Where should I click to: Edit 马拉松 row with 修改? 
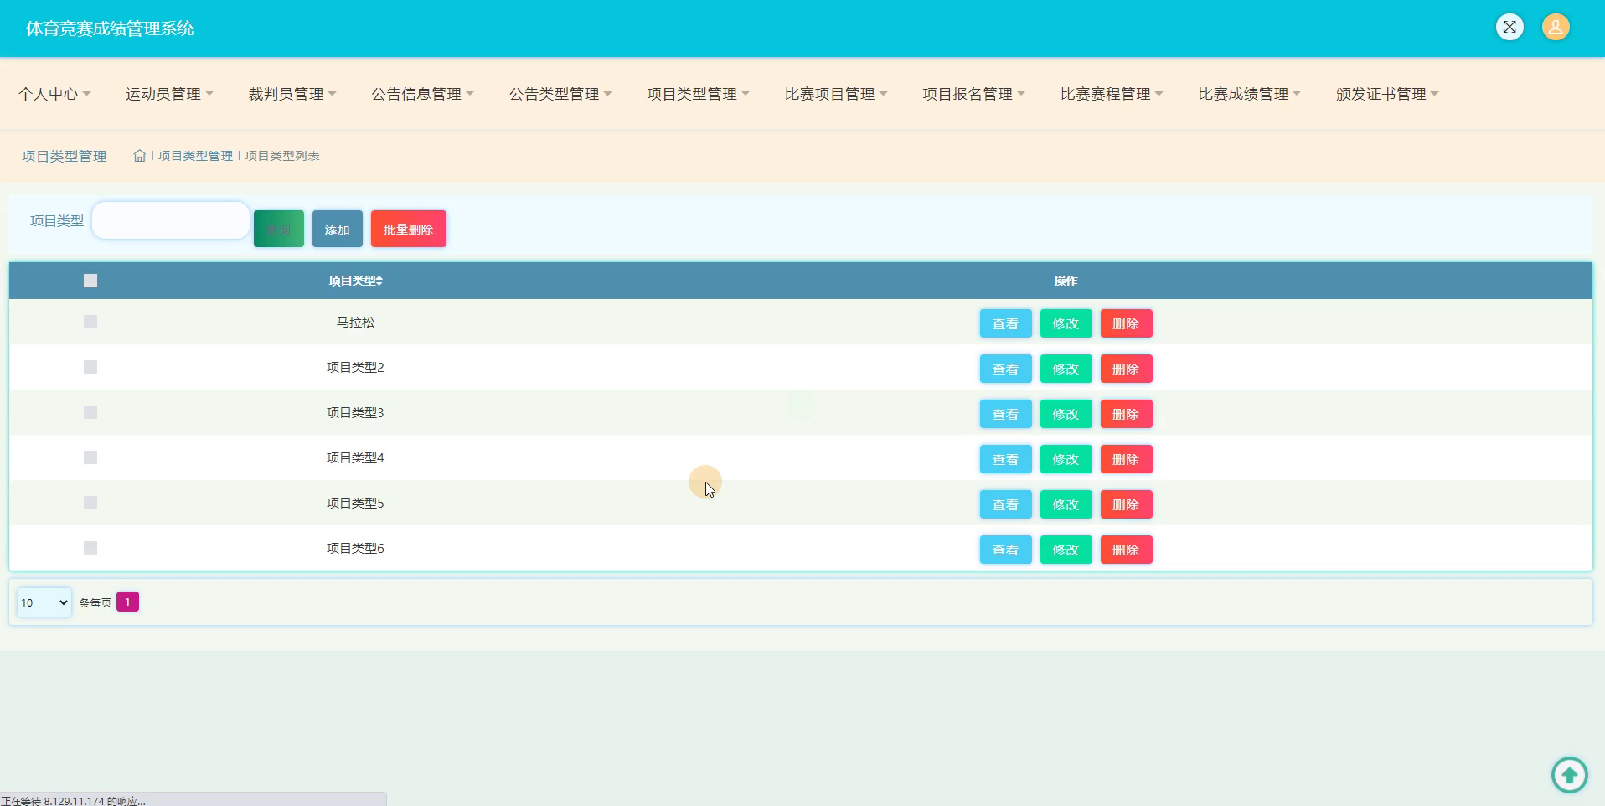coord(1066,323)
